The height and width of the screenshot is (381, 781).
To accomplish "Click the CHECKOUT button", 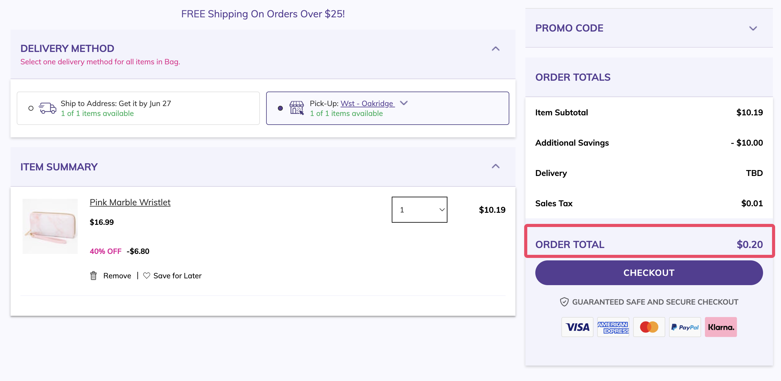I will (x=649, y=272).
